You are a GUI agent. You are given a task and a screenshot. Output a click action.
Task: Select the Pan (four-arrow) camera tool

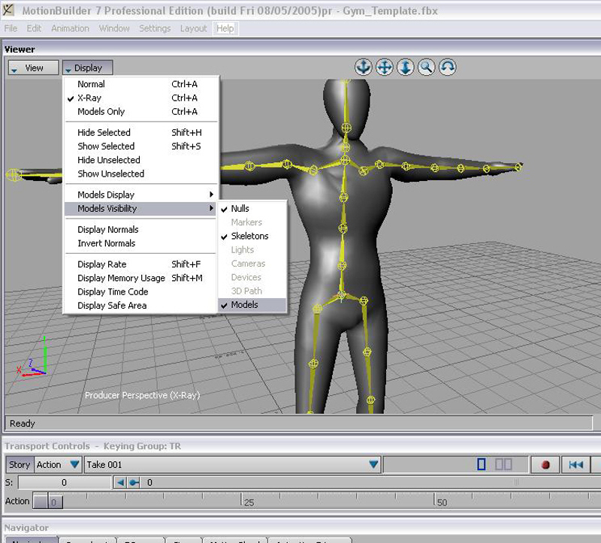(x=384, y=67)
